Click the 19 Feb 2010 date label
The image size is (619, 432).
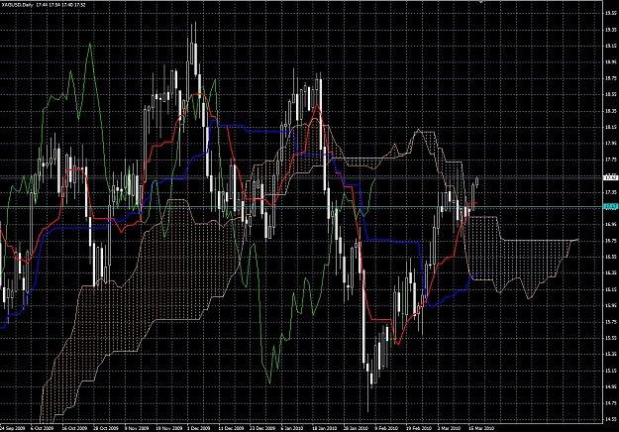point(419,428)
